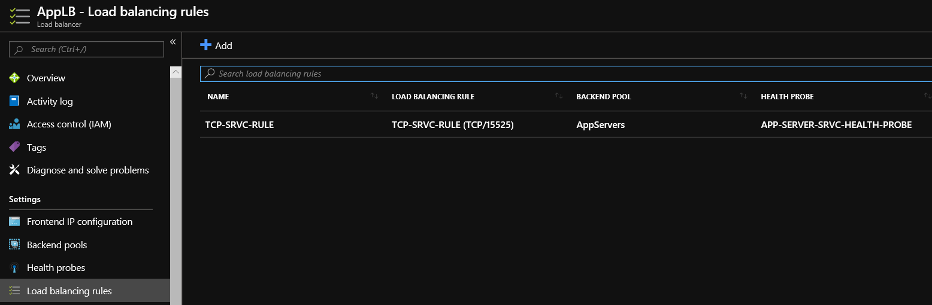Click the AppServers backend pool cell
The width and height of the screenshot is (932, 305).
click(600, 125)
